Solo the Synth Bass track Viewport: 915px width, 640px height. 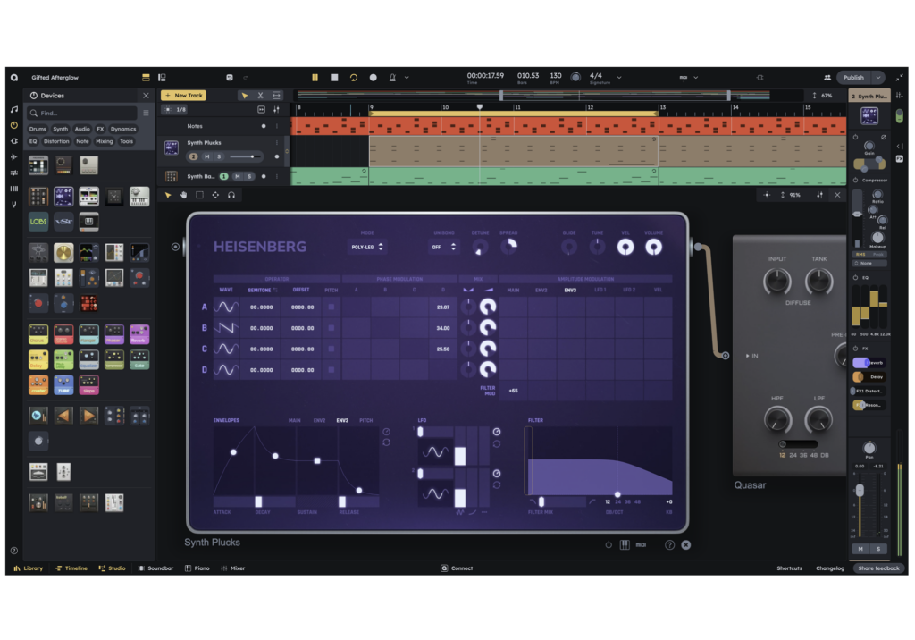249,176
